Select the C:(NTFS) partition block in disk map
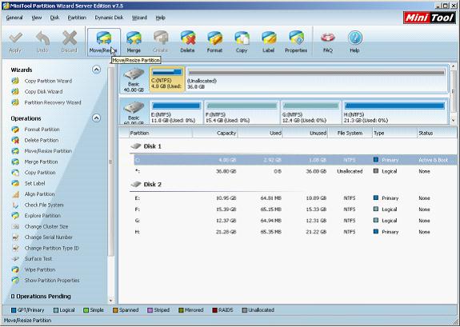This screenshot has height=327, width=460. [167, 79]
